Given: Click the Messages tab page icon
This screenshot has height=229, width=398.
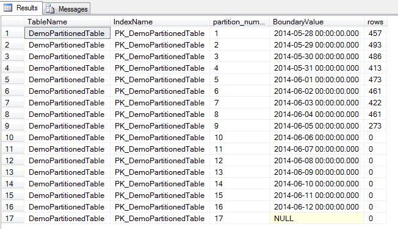Looking at the screenshot, I should click(x=50, y=9).
